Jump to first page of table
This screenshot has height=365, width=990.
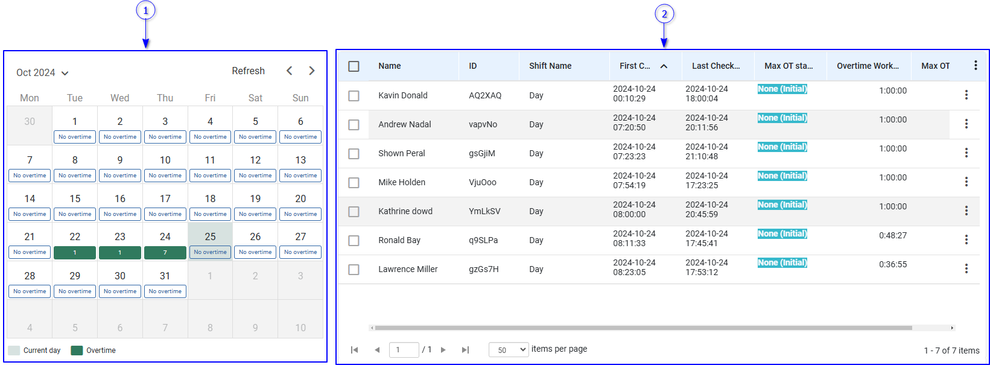[x=355, y=350]
